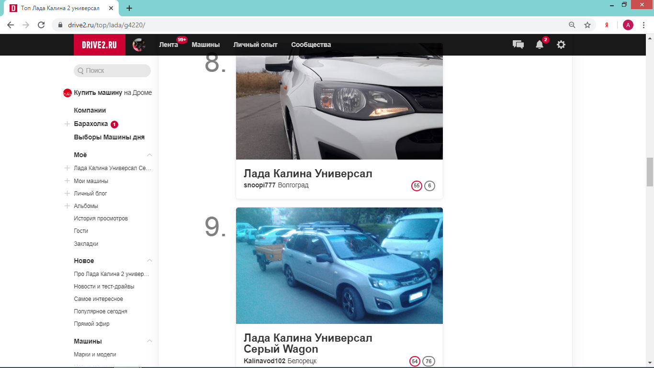Open snoopi777's Лада Калина Универсал title
Image resolution: width=654 pixels, height=368 pixels.
click(308, 173)
